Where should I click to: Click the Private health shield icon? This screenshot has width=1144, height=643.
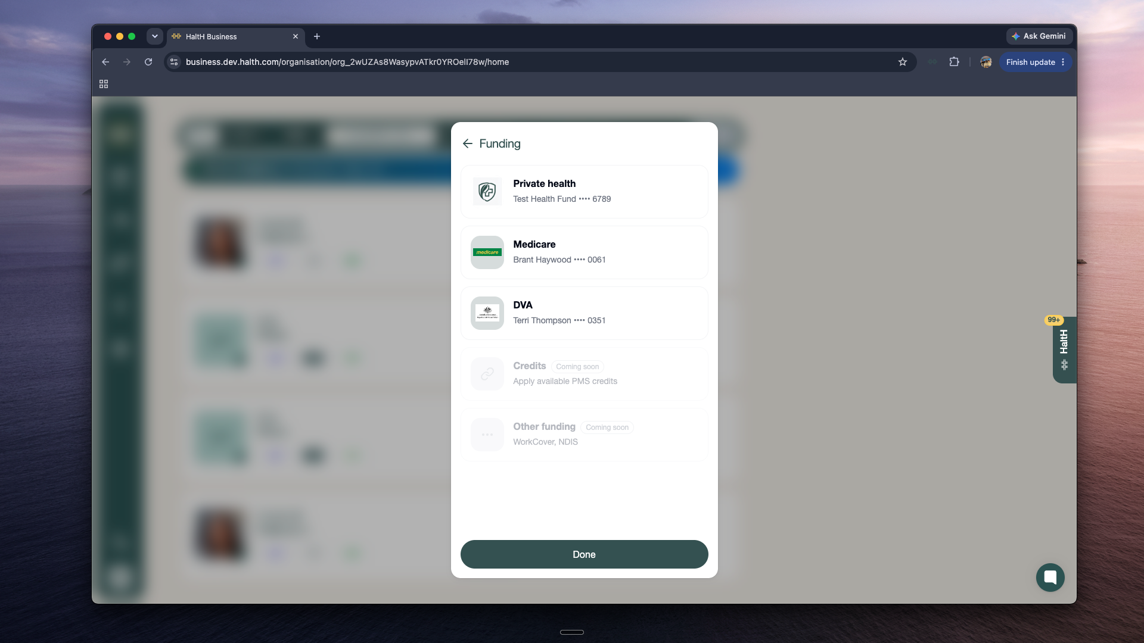(487, 192)
